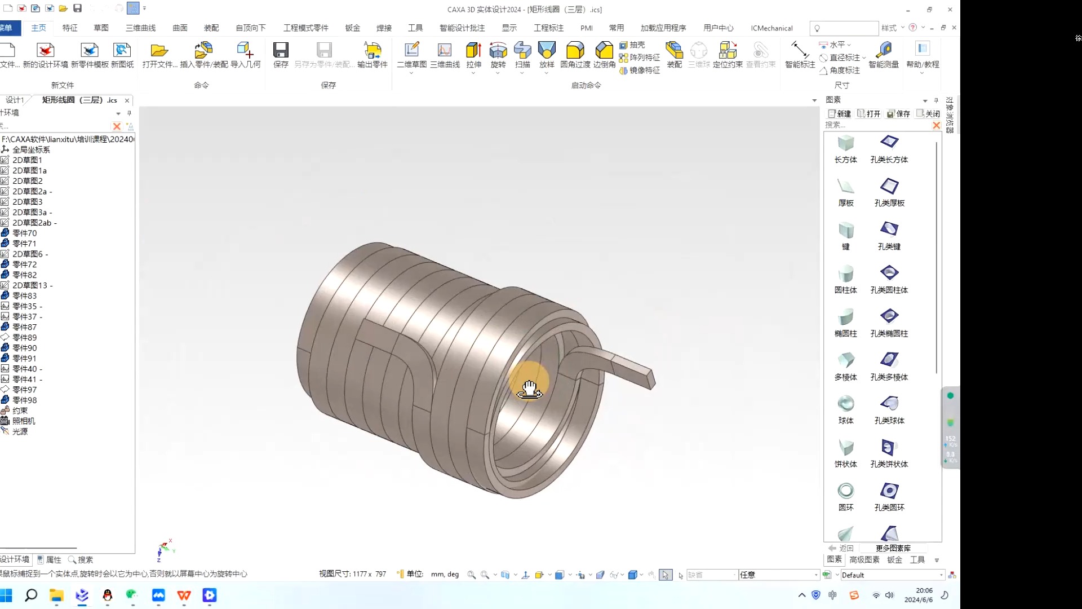Image resolution: width=1082 pixels, height=609 pixels.
Task: Pin the design environment tree panel
Action: [x=129, y=113]
